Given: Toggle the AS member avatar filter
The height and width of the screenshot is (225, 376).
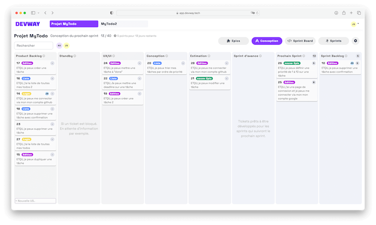Looking at the screenshot, I should (x=59, y=46).
